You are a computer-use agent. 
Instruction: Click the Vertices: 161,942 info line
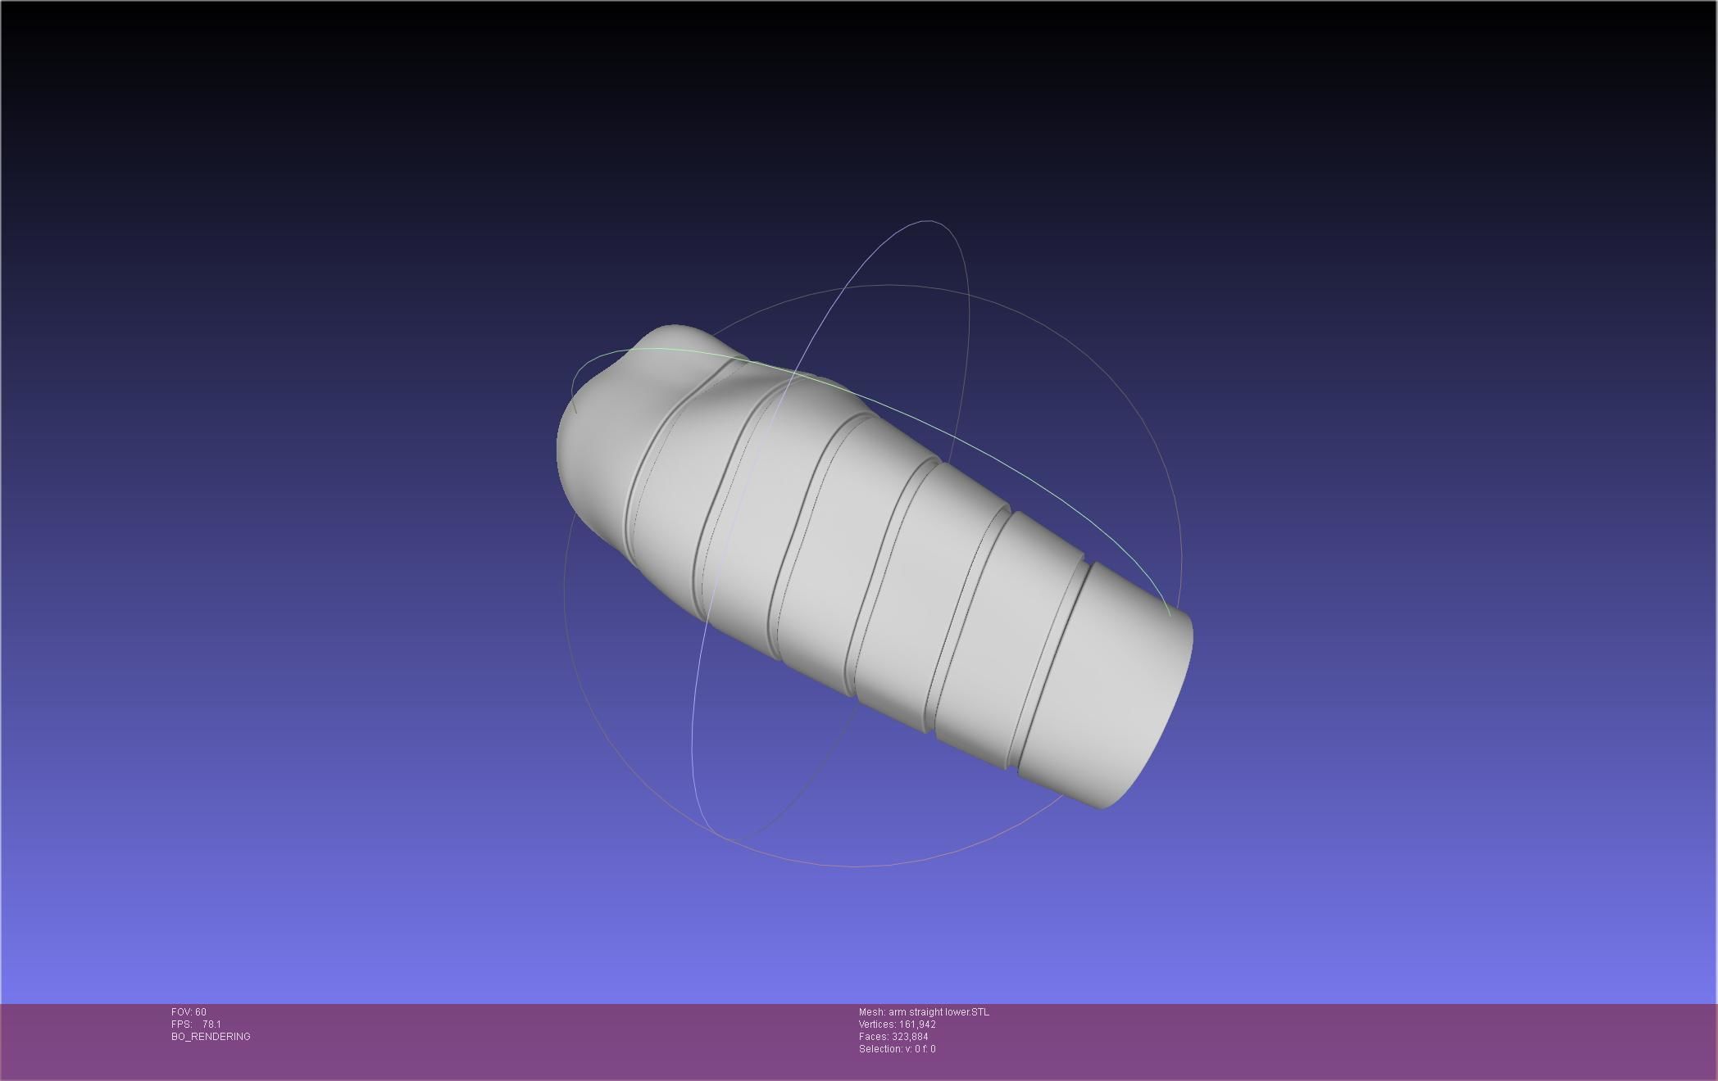point(898,1024)
